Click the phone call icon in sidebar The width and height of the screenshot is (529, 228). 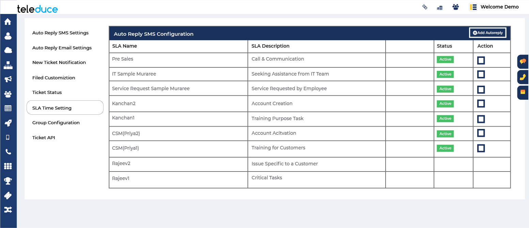pos(8,152)
